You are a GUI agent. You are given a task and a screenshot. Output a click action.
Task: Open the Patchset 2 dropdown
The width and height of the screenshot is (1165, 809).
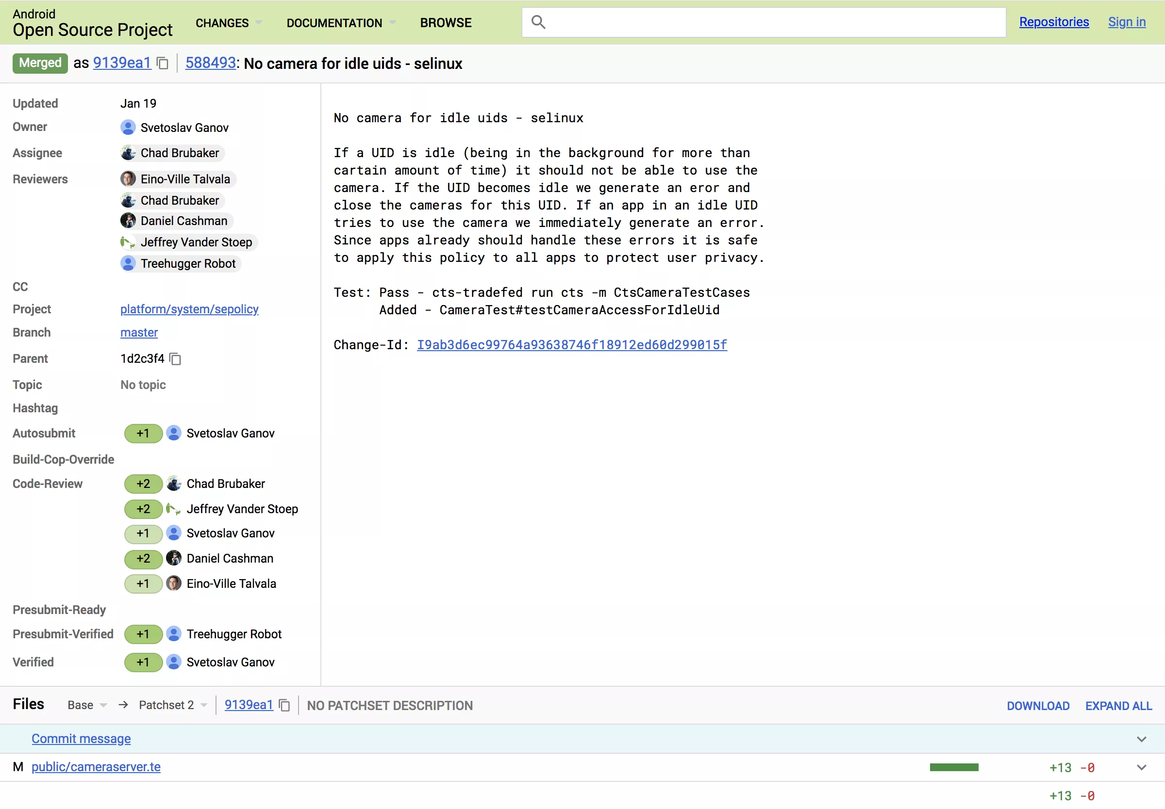point(173,705)
